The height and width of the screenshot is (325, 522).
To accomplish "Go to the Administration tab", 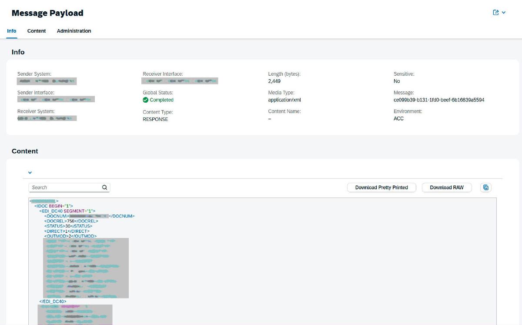I will [x=74, y=31].
